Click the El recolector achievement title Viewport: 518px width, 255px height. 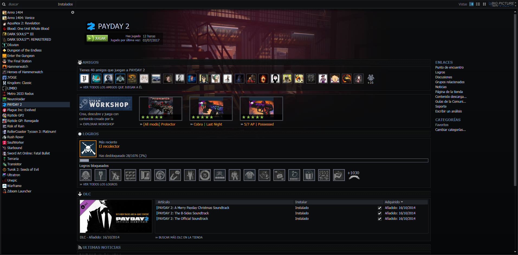point(109,146)
